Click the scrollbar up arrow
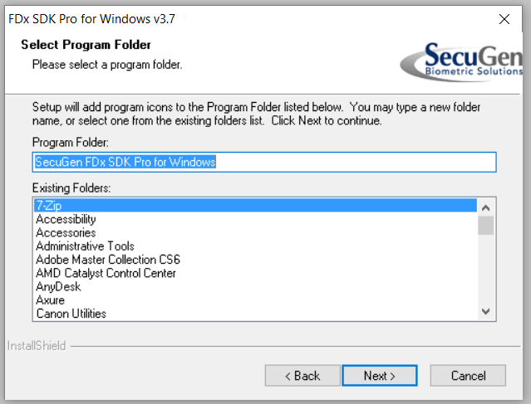Screen dimensions: 531x404 [x=485, y=207]
